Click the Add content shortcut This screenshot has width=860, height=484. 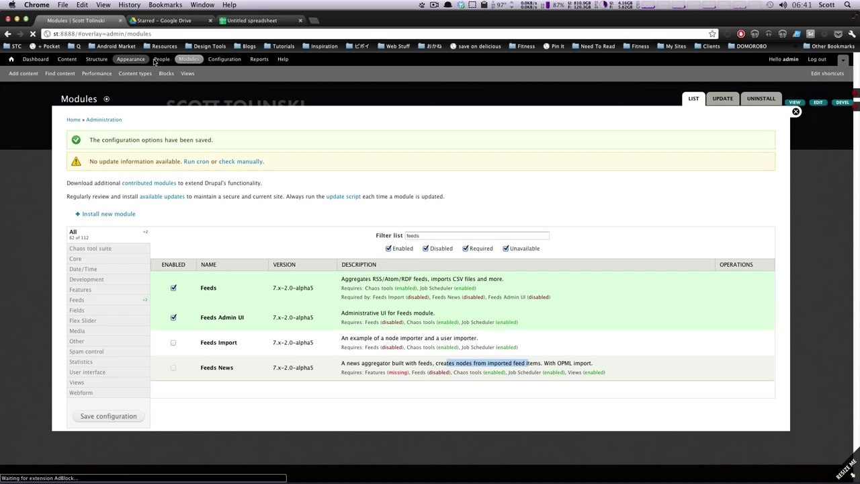coord(24,73)
